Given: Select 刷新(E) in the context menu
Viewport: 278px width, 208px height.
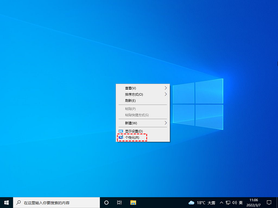Looking at the screenshot, I should click(x=130, y=100).
